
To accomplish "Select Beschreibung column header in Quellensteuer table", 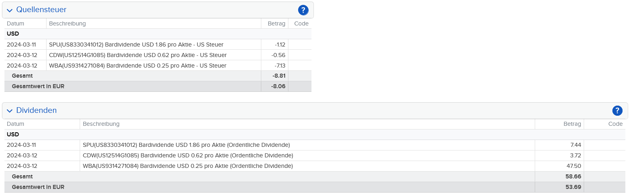I will (67, 23).
